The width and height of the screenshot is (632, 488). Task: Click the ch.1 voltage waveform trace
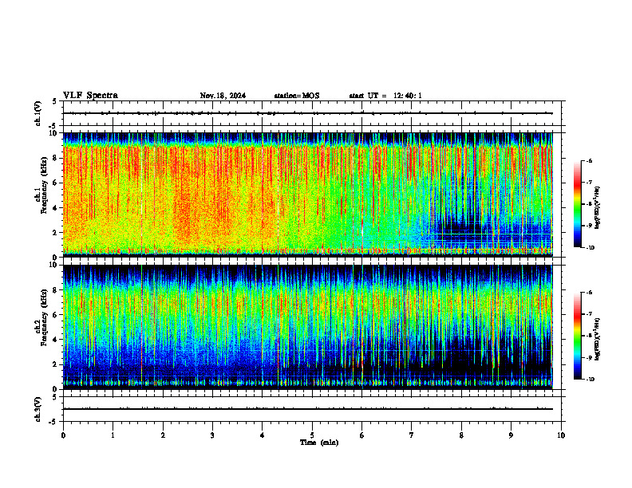[308, 113]
